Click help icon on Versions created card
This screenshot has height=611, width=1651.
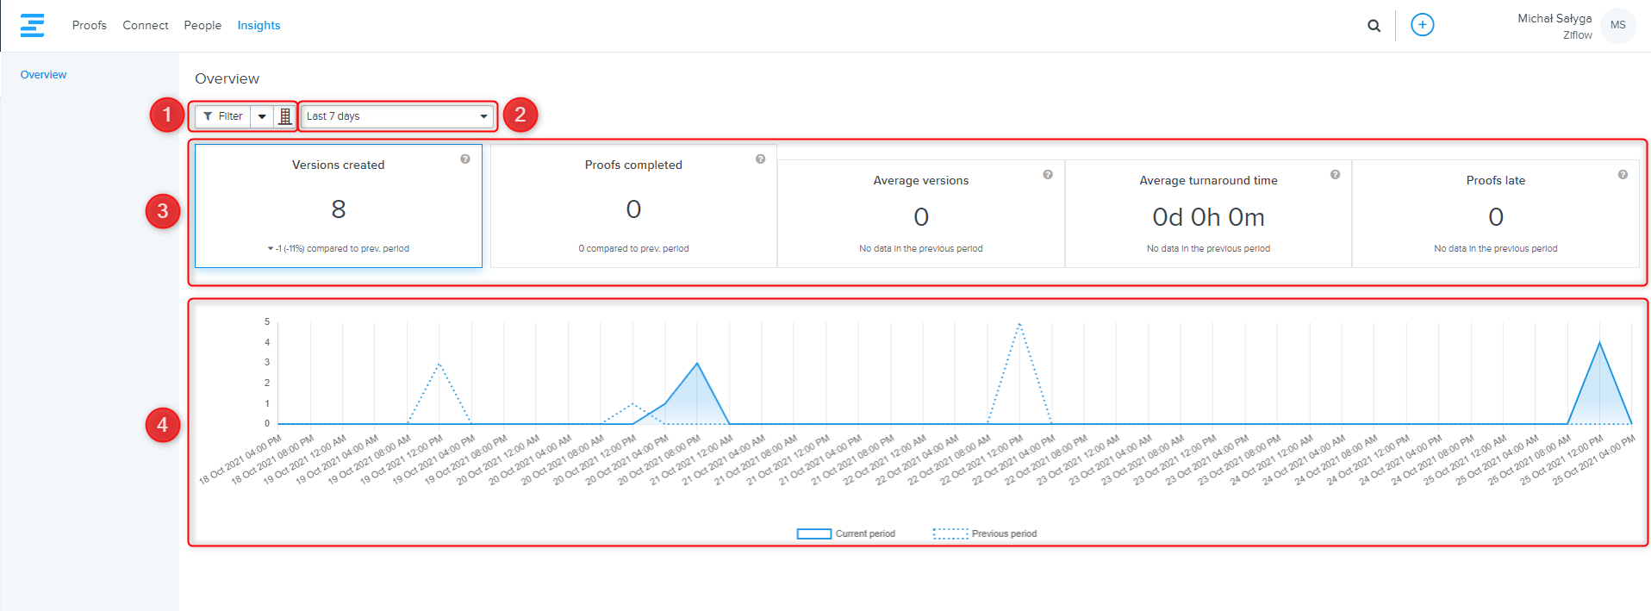click(x=465, y=159)
